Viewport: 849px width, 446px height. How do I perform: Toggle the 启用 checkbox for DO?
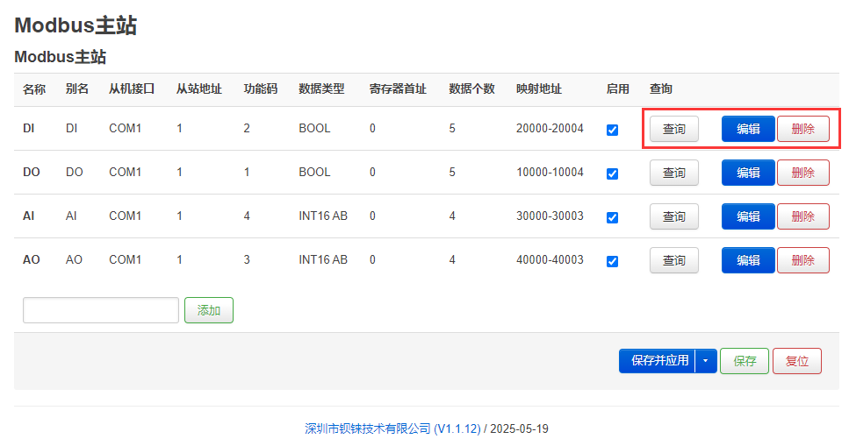point(612,173)
